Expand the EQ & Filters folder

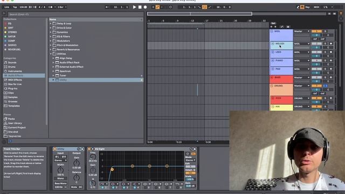point(51,37)
